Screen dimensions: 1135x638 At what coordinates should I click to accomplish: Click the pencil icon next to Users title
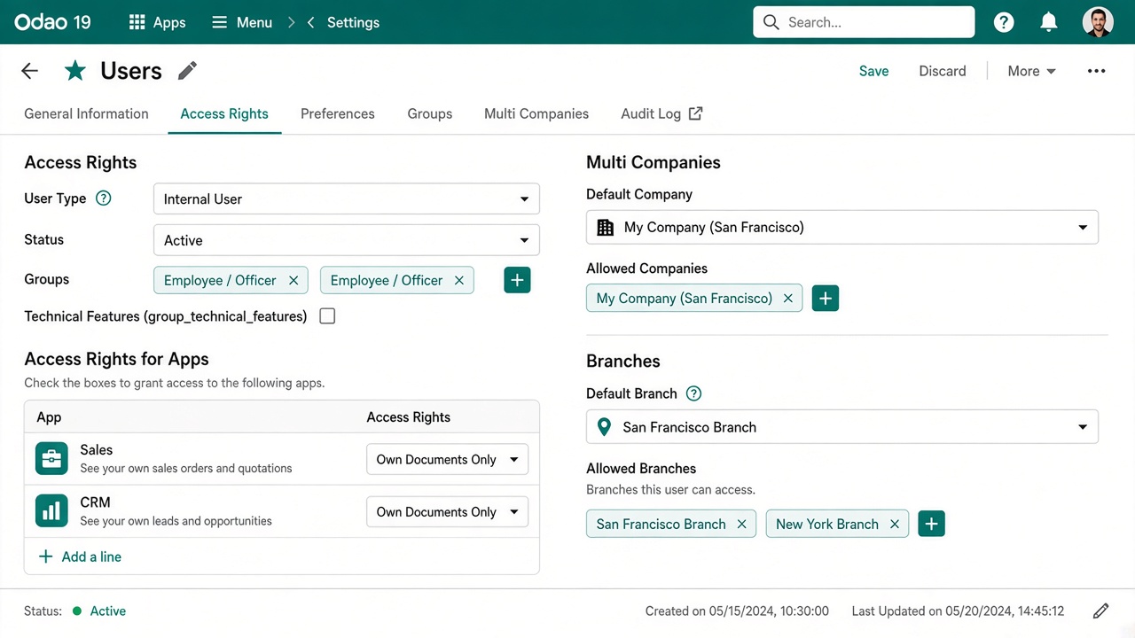(x=187, y=71)
